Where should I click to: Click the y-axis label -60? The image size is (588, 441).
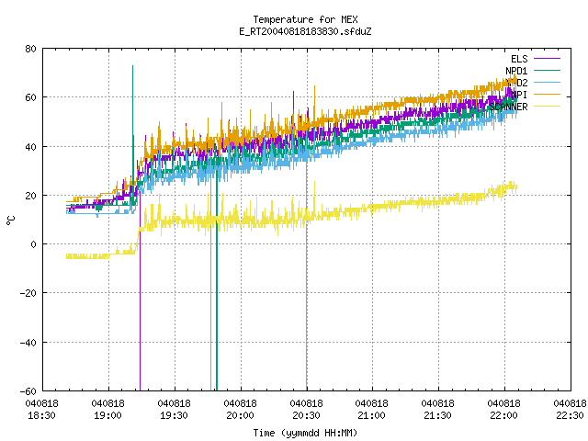click(x=28, y=391)
